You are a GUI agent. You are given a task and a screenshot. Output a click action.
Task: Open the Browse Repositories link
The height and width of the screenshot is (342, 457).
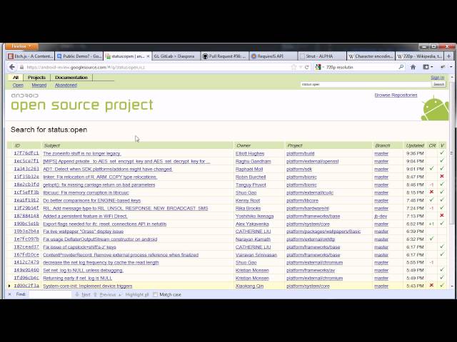[x=396, y=95]
